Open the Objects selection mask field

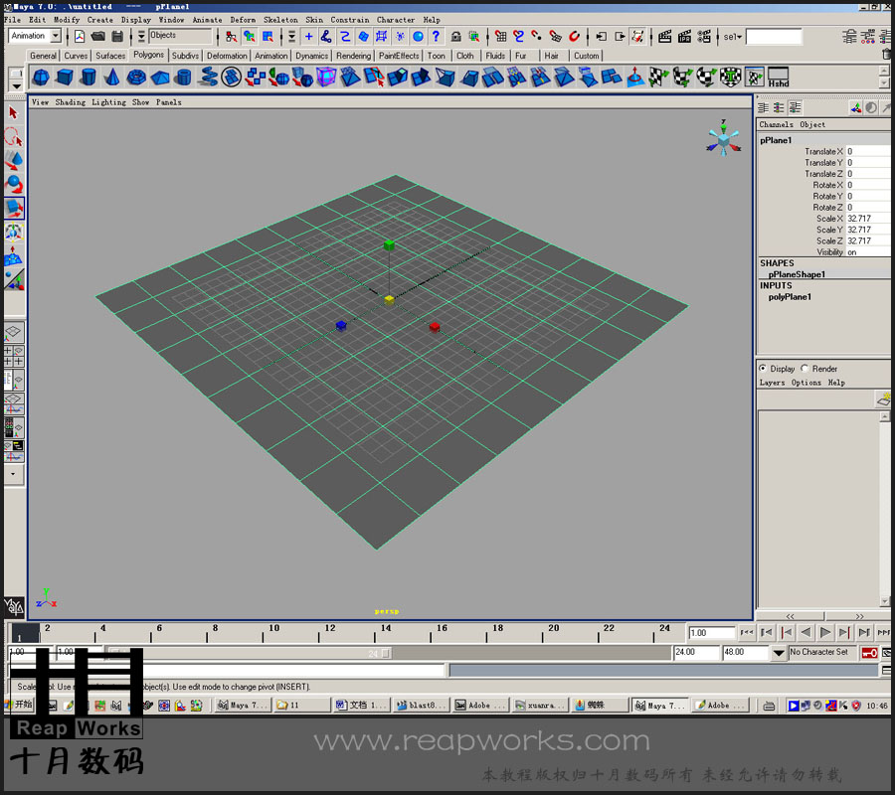(180, 36)
